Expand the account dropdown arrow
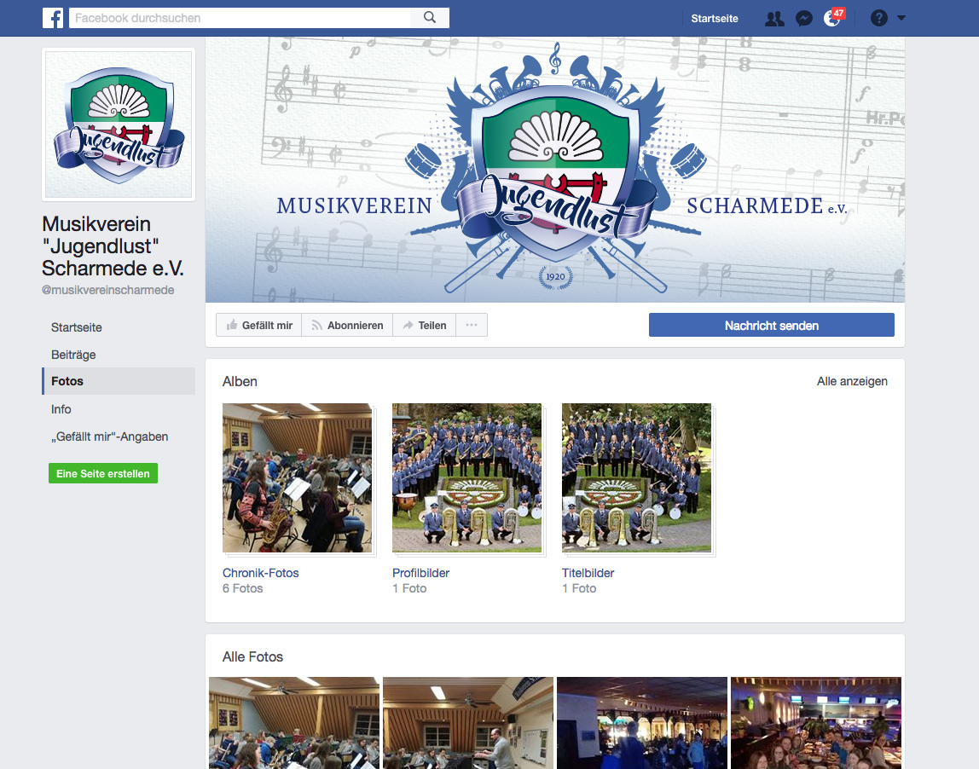Viewport: 979px width, 769px height. click(901, 18)
